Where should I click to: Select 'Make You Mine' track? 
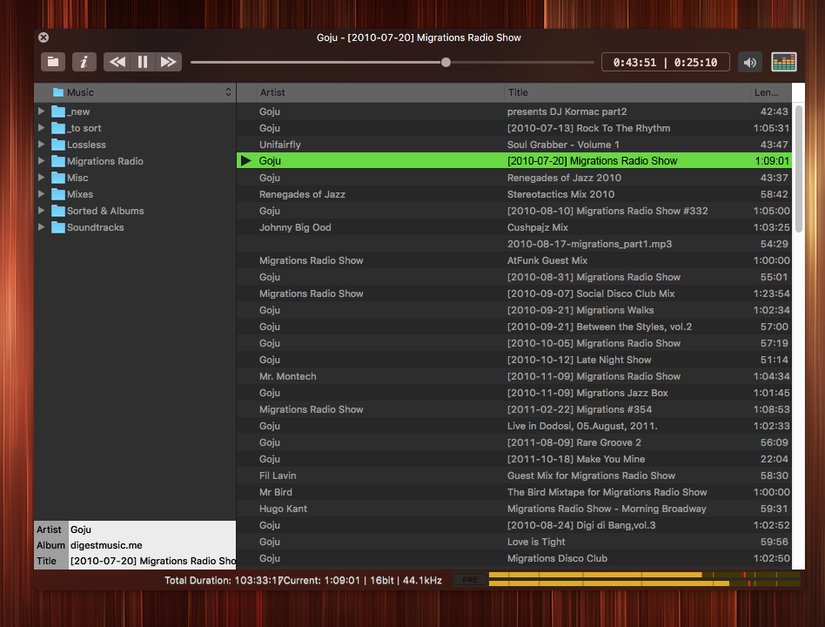point(514,459)
